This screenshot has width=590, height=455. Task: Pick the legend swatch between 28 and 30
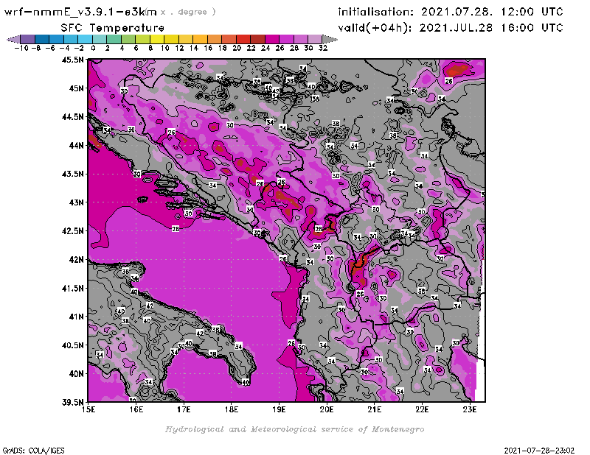pyautogui.click(x=301, y=39)
